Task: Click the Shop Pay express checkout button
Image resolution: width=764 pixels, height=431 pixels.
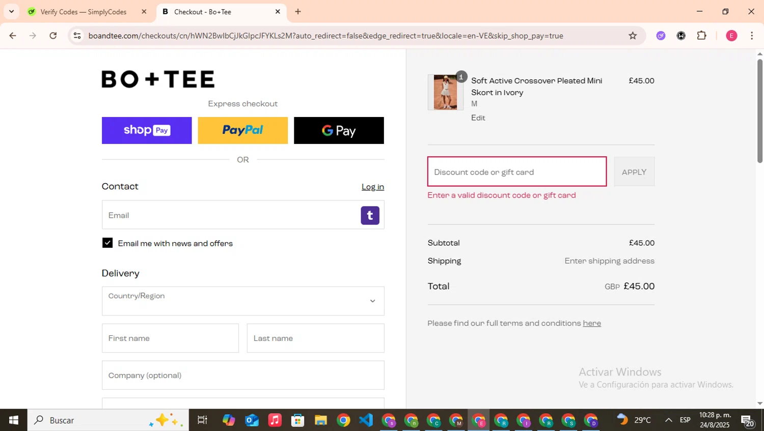Action: coord(147,130)
